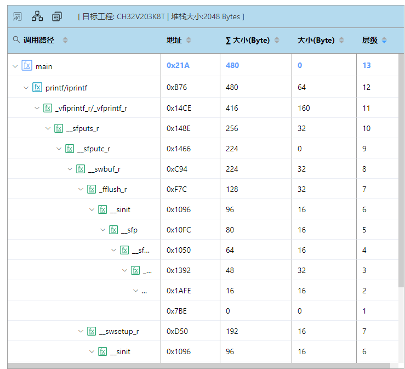This screenshot has height=369, width=405.
Task: Click the vertical scrollbar thumb
Action: click(x=401, y=171)
